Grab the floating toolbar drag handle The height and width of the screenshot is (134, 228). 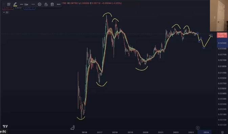click(4, 4)
